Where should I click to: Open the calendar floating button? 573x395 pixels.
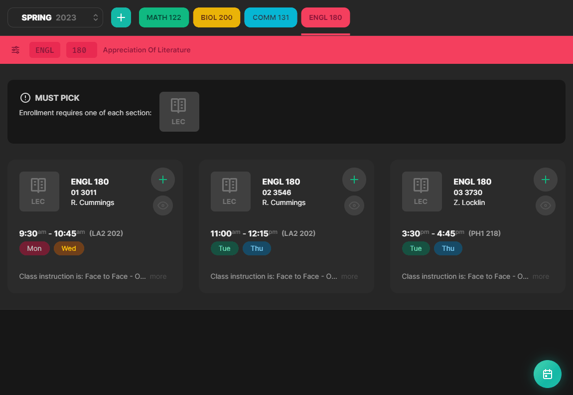(x=547, y=374)
